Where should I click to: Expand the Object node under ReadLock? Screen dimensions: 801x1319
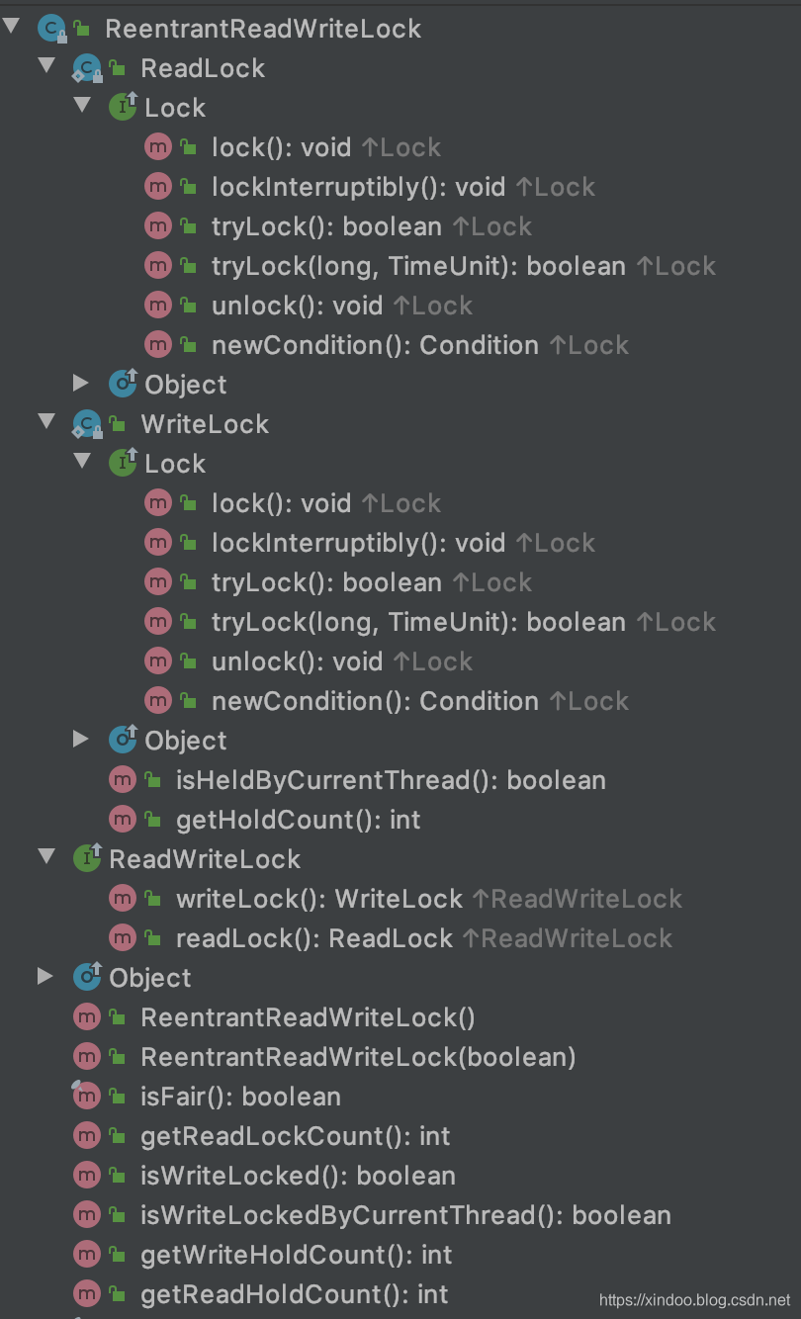point(81,384)
